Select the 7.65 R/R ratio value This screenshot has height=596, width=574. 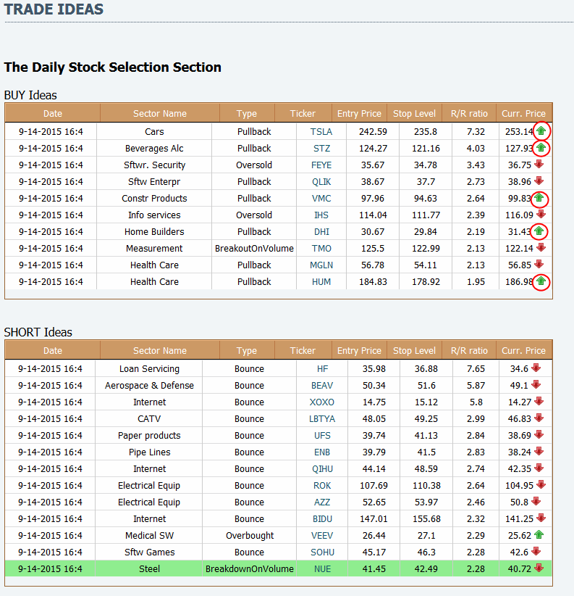pos(476,369)
